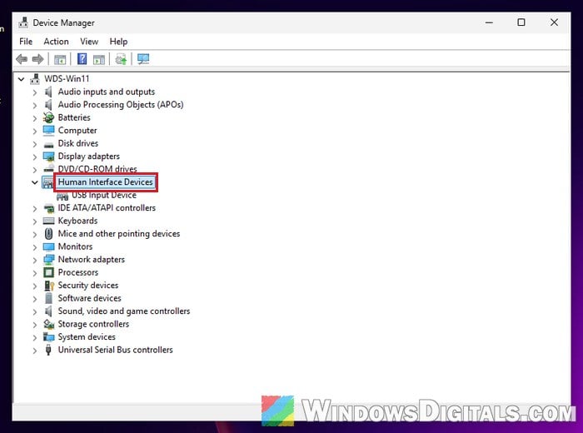
Task: Expand Audio inputs and outputs
Action: click(35, 92)
